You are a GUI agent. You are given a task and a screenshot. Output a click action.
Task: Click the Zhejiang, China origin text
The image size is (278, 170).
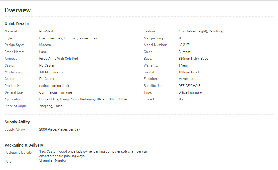(x=51, y=106)
